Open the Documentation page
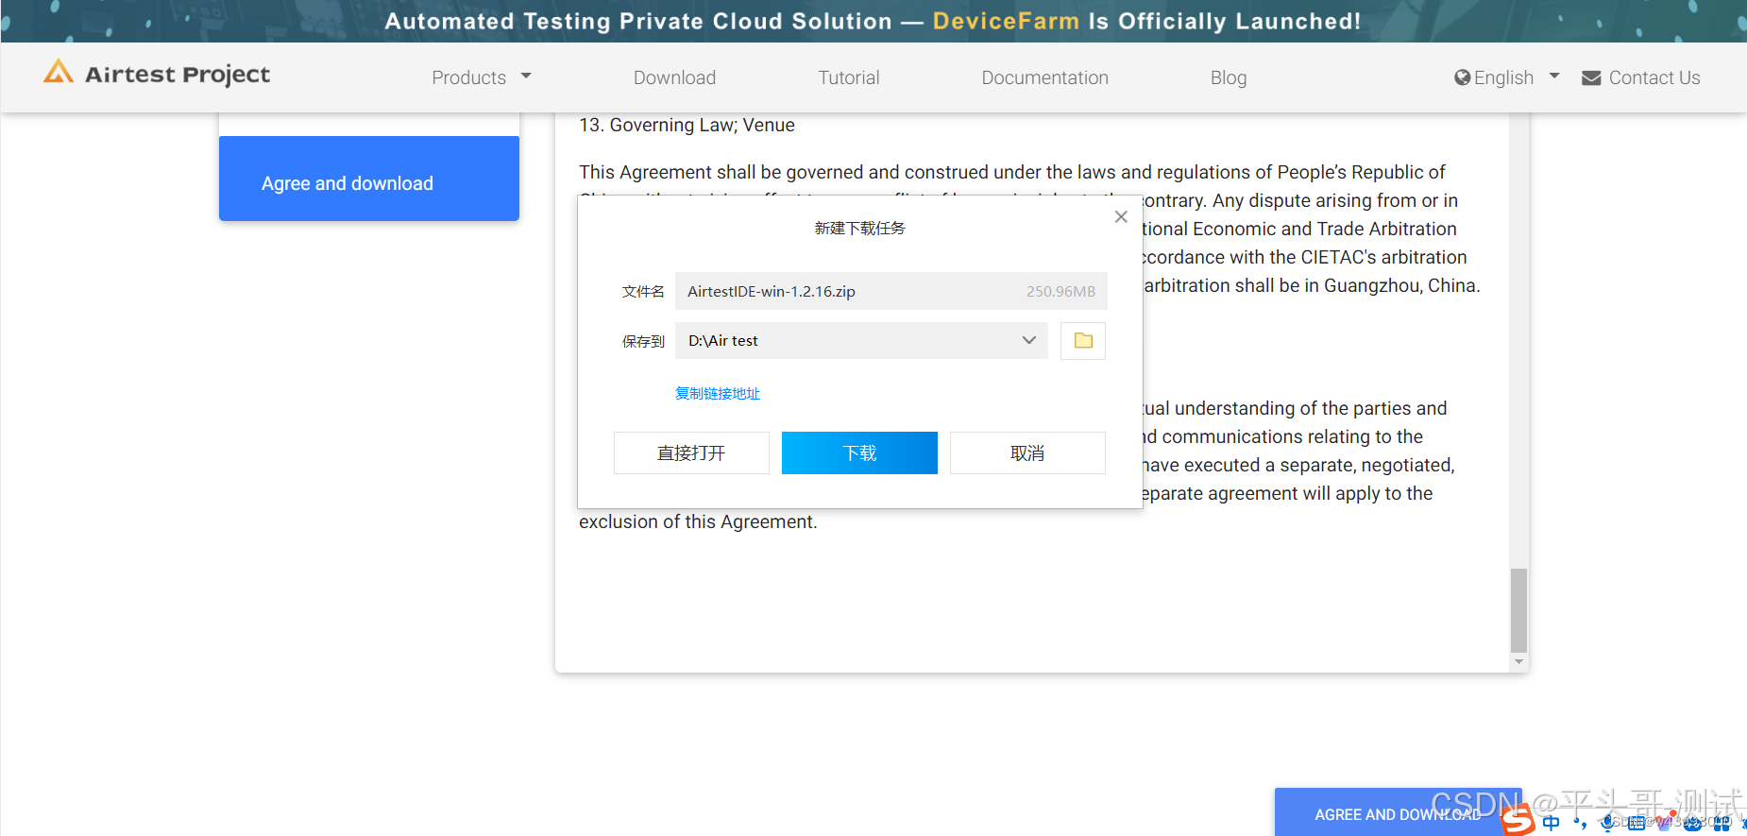Screen dimensions: 1747x836 click(x=1044, y=77)
